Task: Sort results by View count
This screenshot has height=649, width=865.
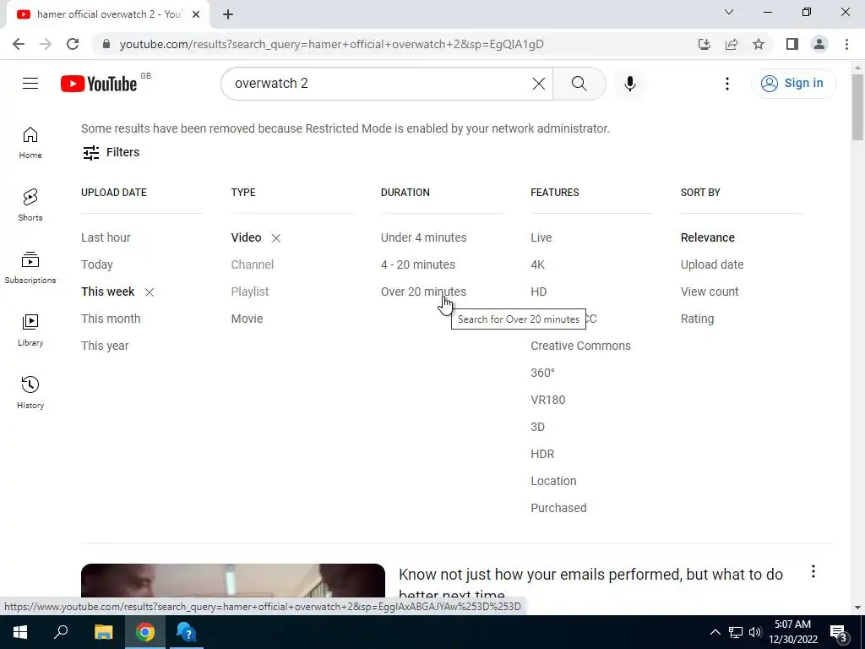Action: click(x=710, y=292)
